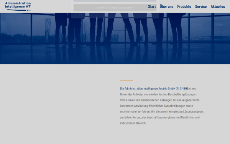This screenshot has height=144, width=230.
Task: Click the line starting 'Vom Einkauf mit elektronischen Katalogen'
Action: 160,100
